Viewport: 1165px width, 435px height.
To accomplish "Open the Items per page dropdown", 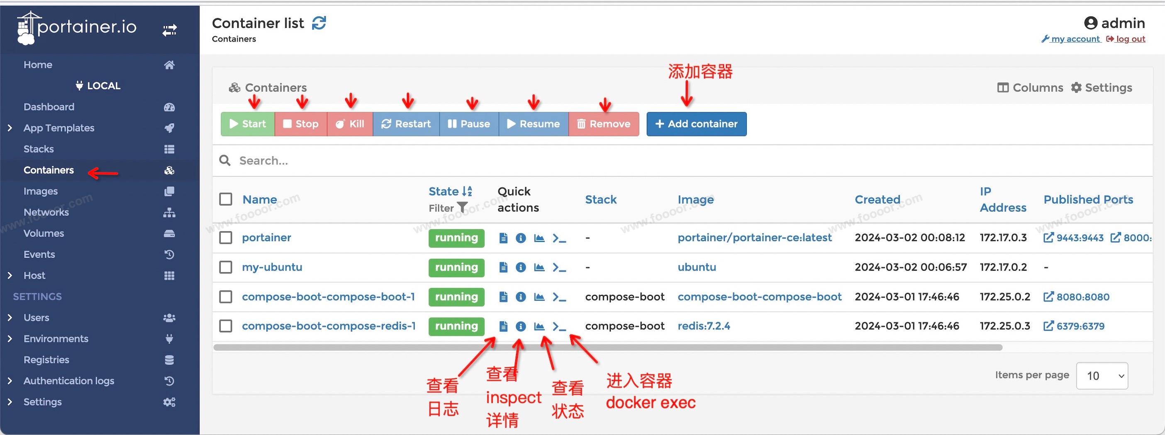I will coord(1102,376).
